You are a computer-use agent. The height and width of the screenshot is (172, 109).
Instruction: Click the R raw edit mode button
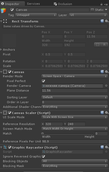(105, 45)
